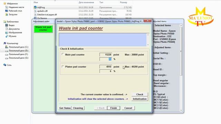Open Документы library

(x=14, y=29)
